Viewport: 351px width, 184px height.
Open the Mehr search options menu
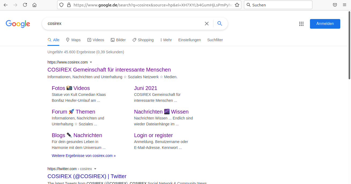coord(166,40)
